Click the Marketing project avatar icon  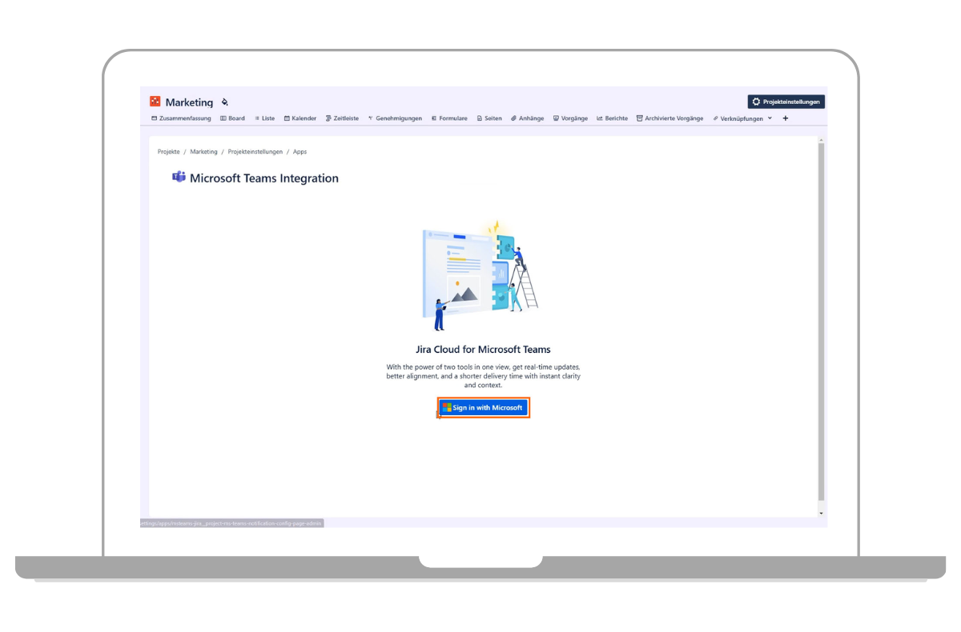coord(155,102)
